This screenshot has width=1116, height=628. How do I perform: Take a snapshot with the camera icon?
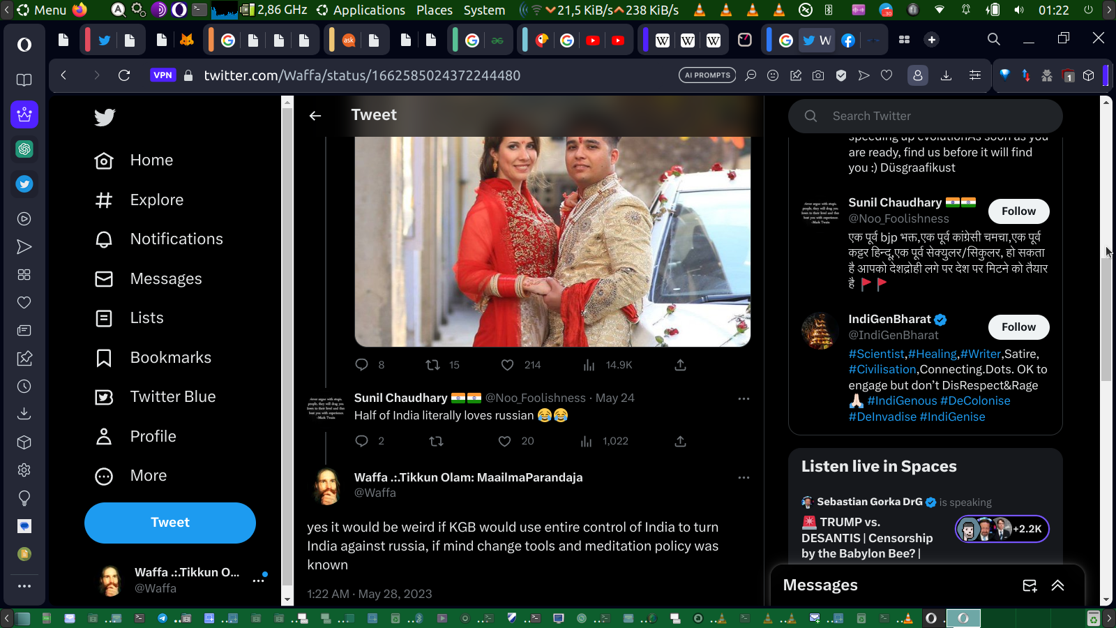pos(818,75)
